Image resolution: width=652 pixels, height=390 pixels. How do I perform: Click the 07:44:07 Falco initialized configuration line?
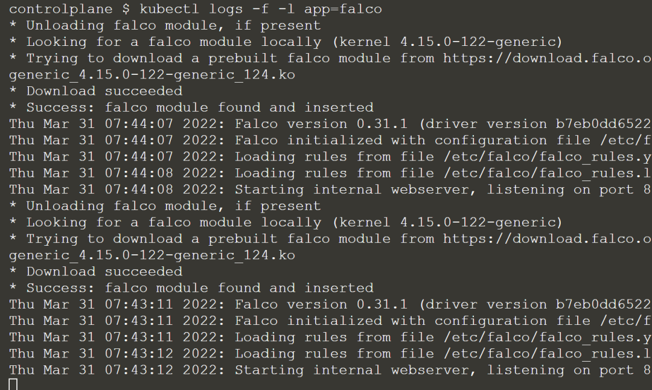point(331,141)
